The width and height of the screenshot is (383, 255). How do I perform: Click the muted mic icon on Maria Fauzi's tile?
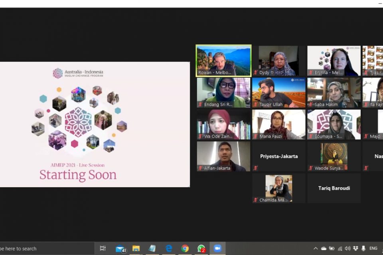[x=255, y=136]
